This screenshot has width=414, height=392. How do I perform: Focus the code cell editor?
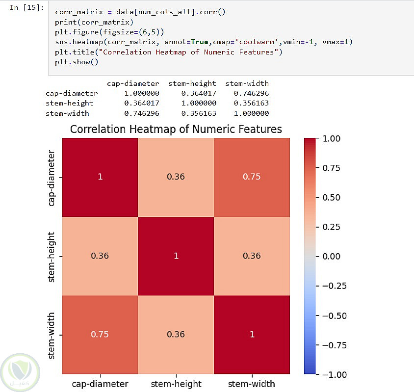pos(231,42)
